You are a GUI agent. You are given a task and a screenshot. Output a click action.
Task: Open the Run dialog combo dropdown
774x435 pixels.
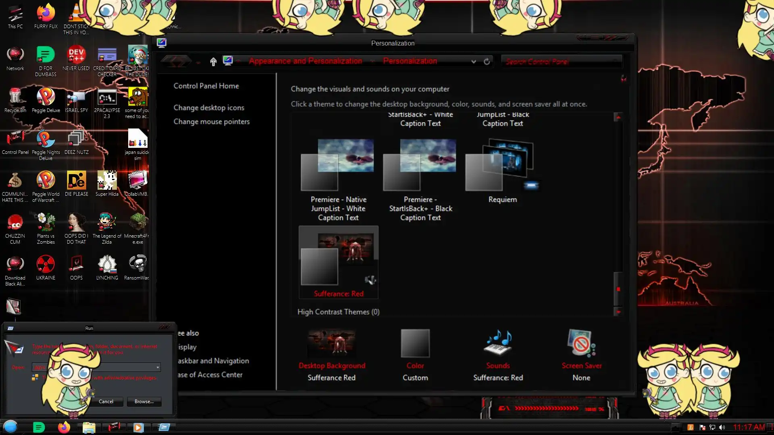click(x=158, y=367)
